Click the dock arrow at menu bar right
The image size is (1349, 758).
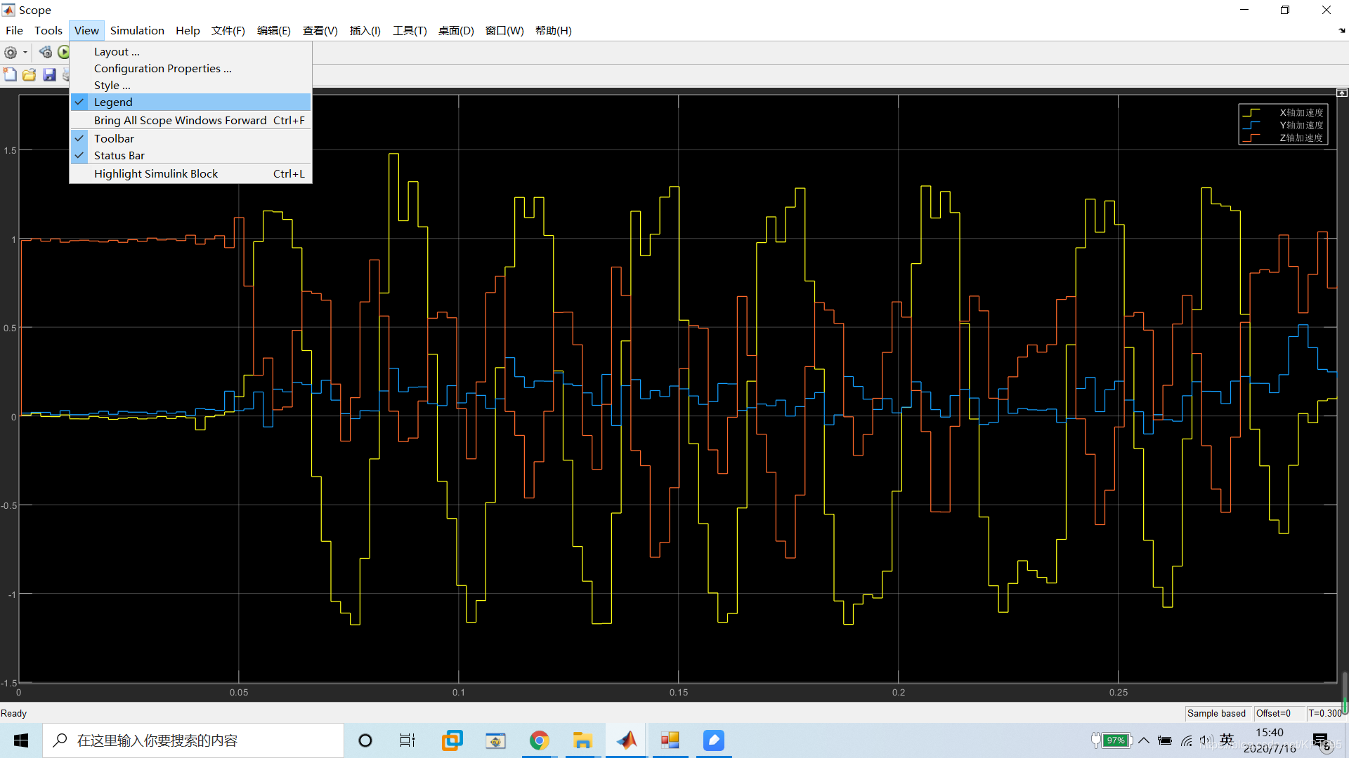click(x=1342, y=31)
